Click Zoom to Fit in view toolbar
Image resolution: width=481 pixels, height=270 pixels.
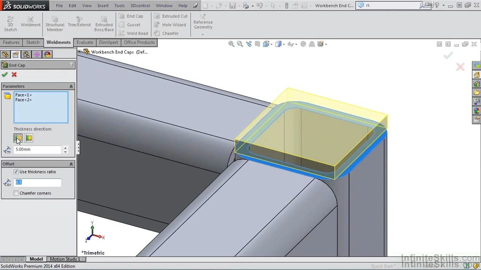[231, 44]
